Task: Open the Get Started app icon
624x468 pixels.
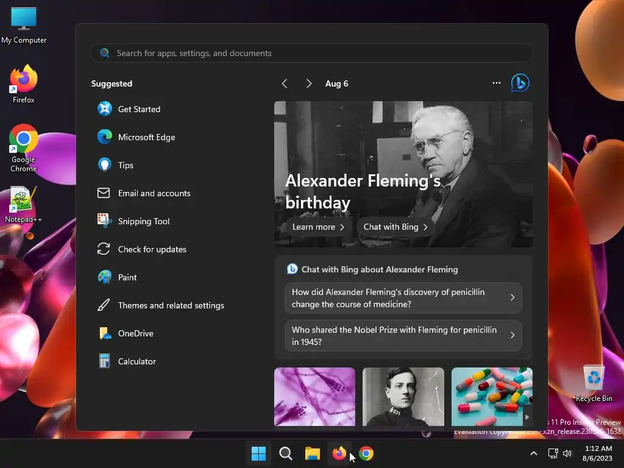Action: click(x=105, y=108)
